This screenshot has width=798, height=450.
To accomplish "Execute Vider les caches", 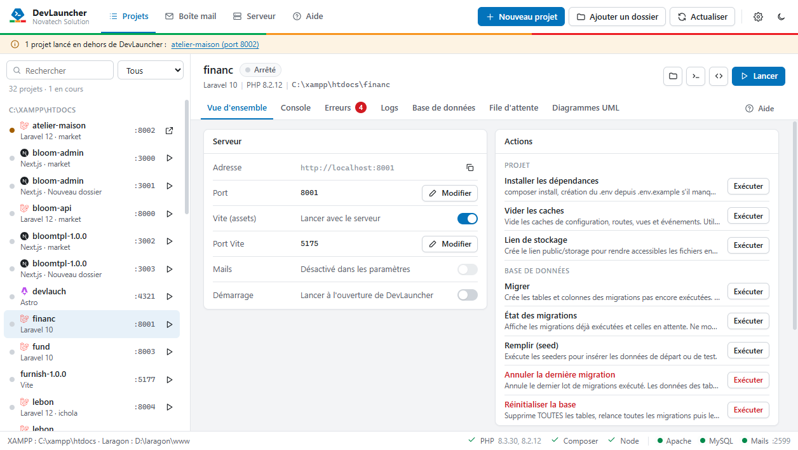I will tap(748, 216).
